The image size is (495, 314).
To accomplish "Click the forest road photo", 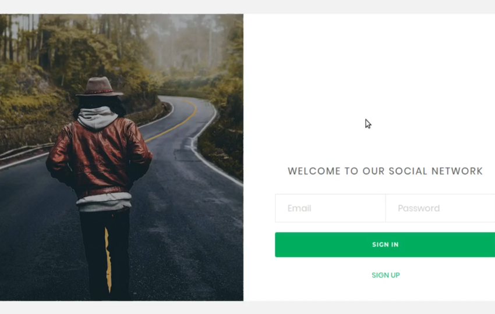I will coord(122,158).
